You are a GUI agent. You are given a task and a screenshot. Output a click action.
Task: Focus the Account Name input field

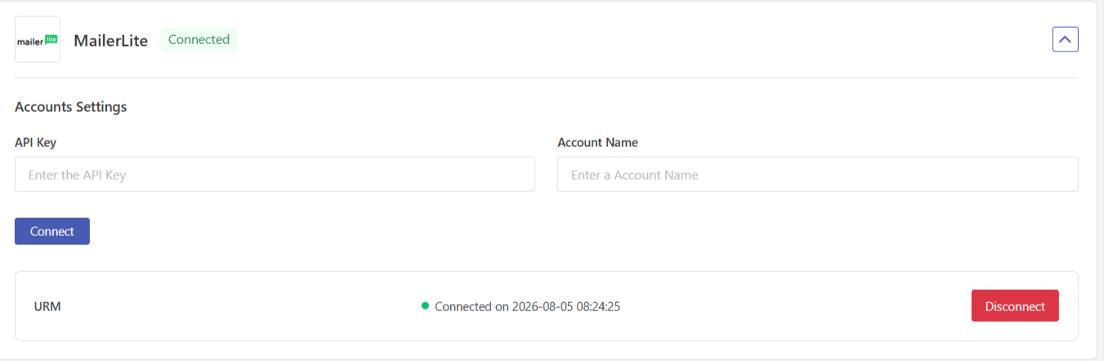pos(817,175)
